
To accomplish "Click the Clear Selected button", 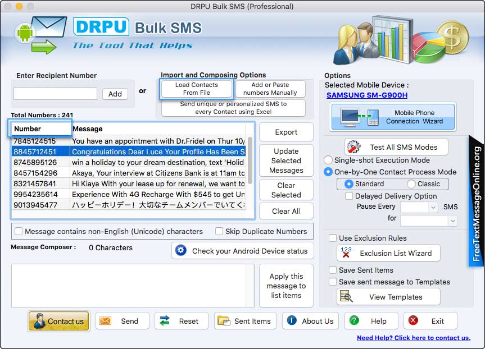I will pos(286,190).
